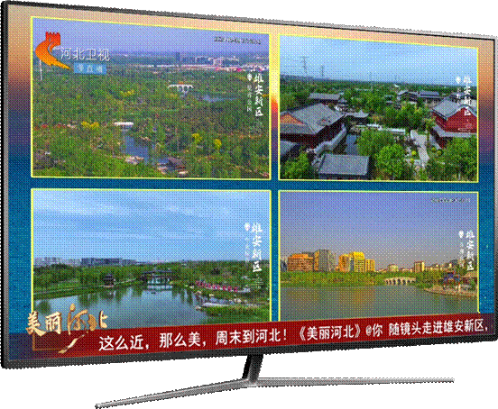Click ticker text 这么近，那么美，周末到河北

click(194, 340)
